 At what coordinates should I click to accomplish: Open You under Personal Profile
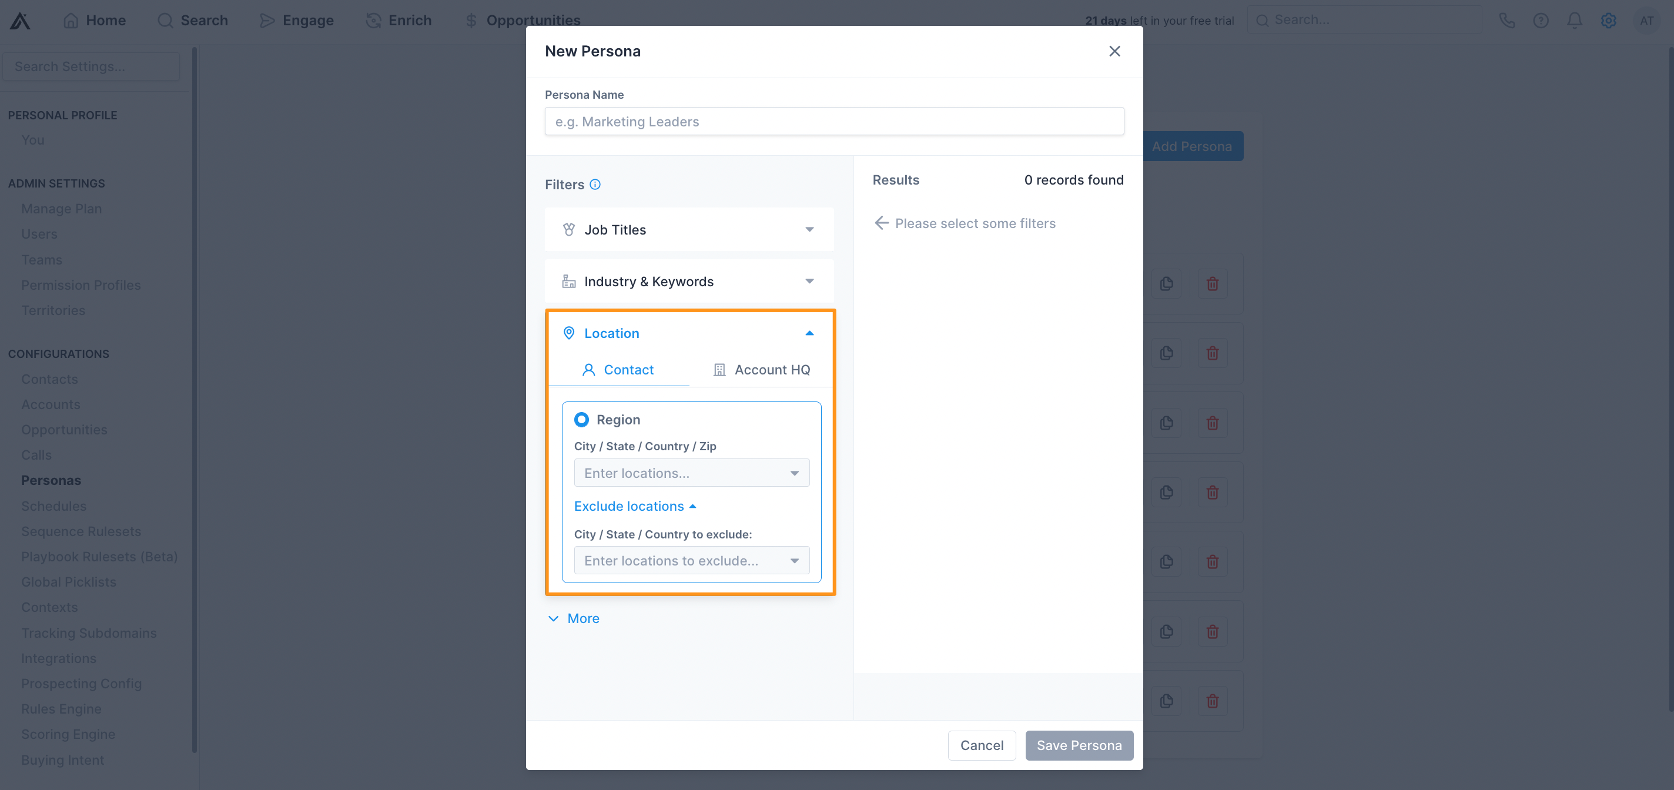tap(32, 140)
